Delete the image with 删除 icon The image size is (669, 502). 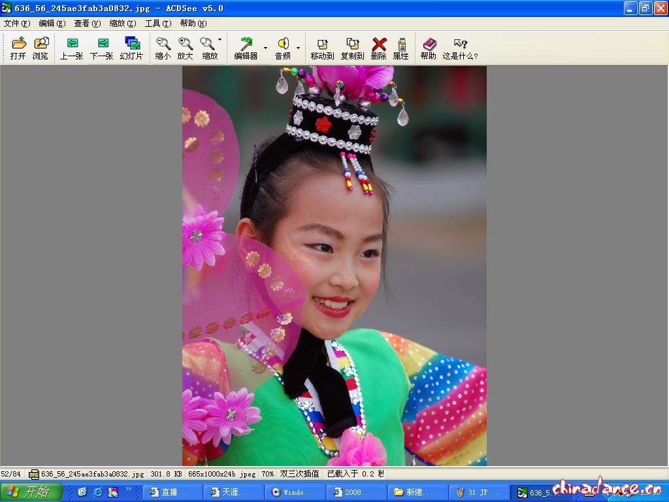pos(379,48)
